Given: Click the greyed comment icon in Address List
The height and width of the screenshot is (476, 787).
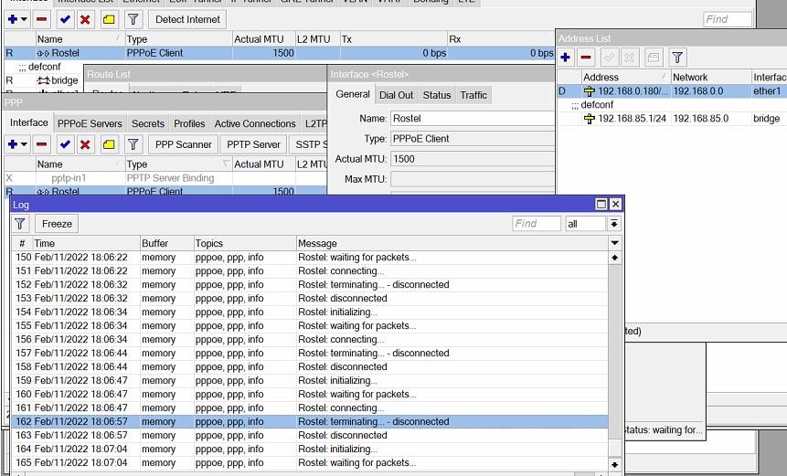Looking at the screenshot, I should pyautogui.click(x=654, y=58).
